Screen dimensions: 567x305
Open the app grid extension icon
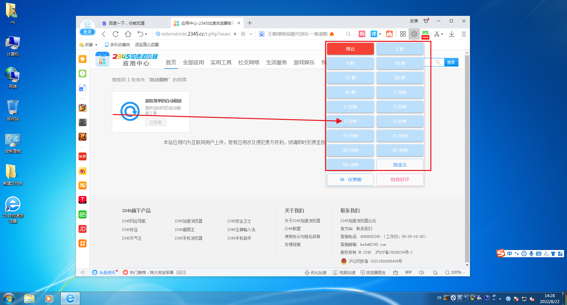403,34
